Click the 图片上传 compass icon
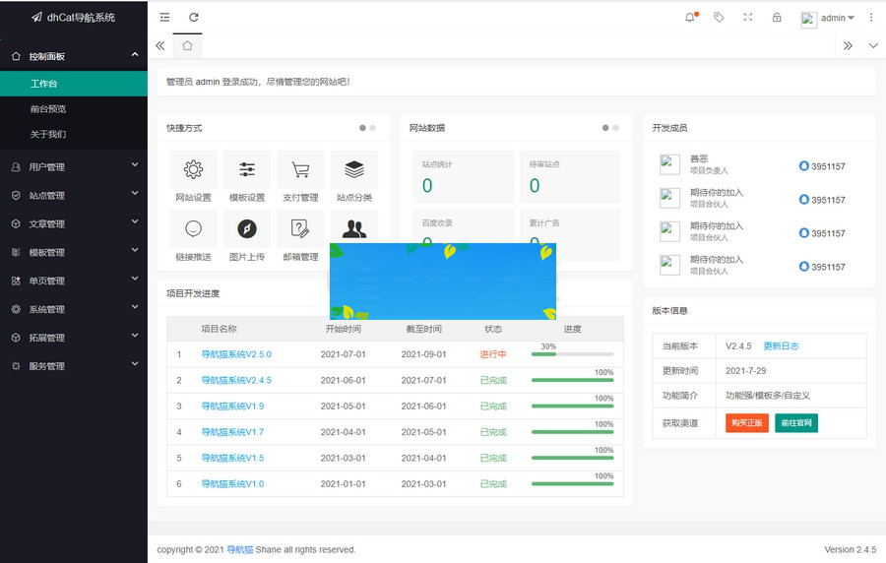Image resolution: width=886 pixels, height=563 pixels. [247, 229]
